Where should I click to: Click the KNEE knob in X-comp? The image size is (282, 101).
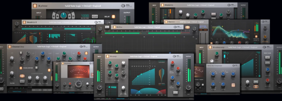123,63
